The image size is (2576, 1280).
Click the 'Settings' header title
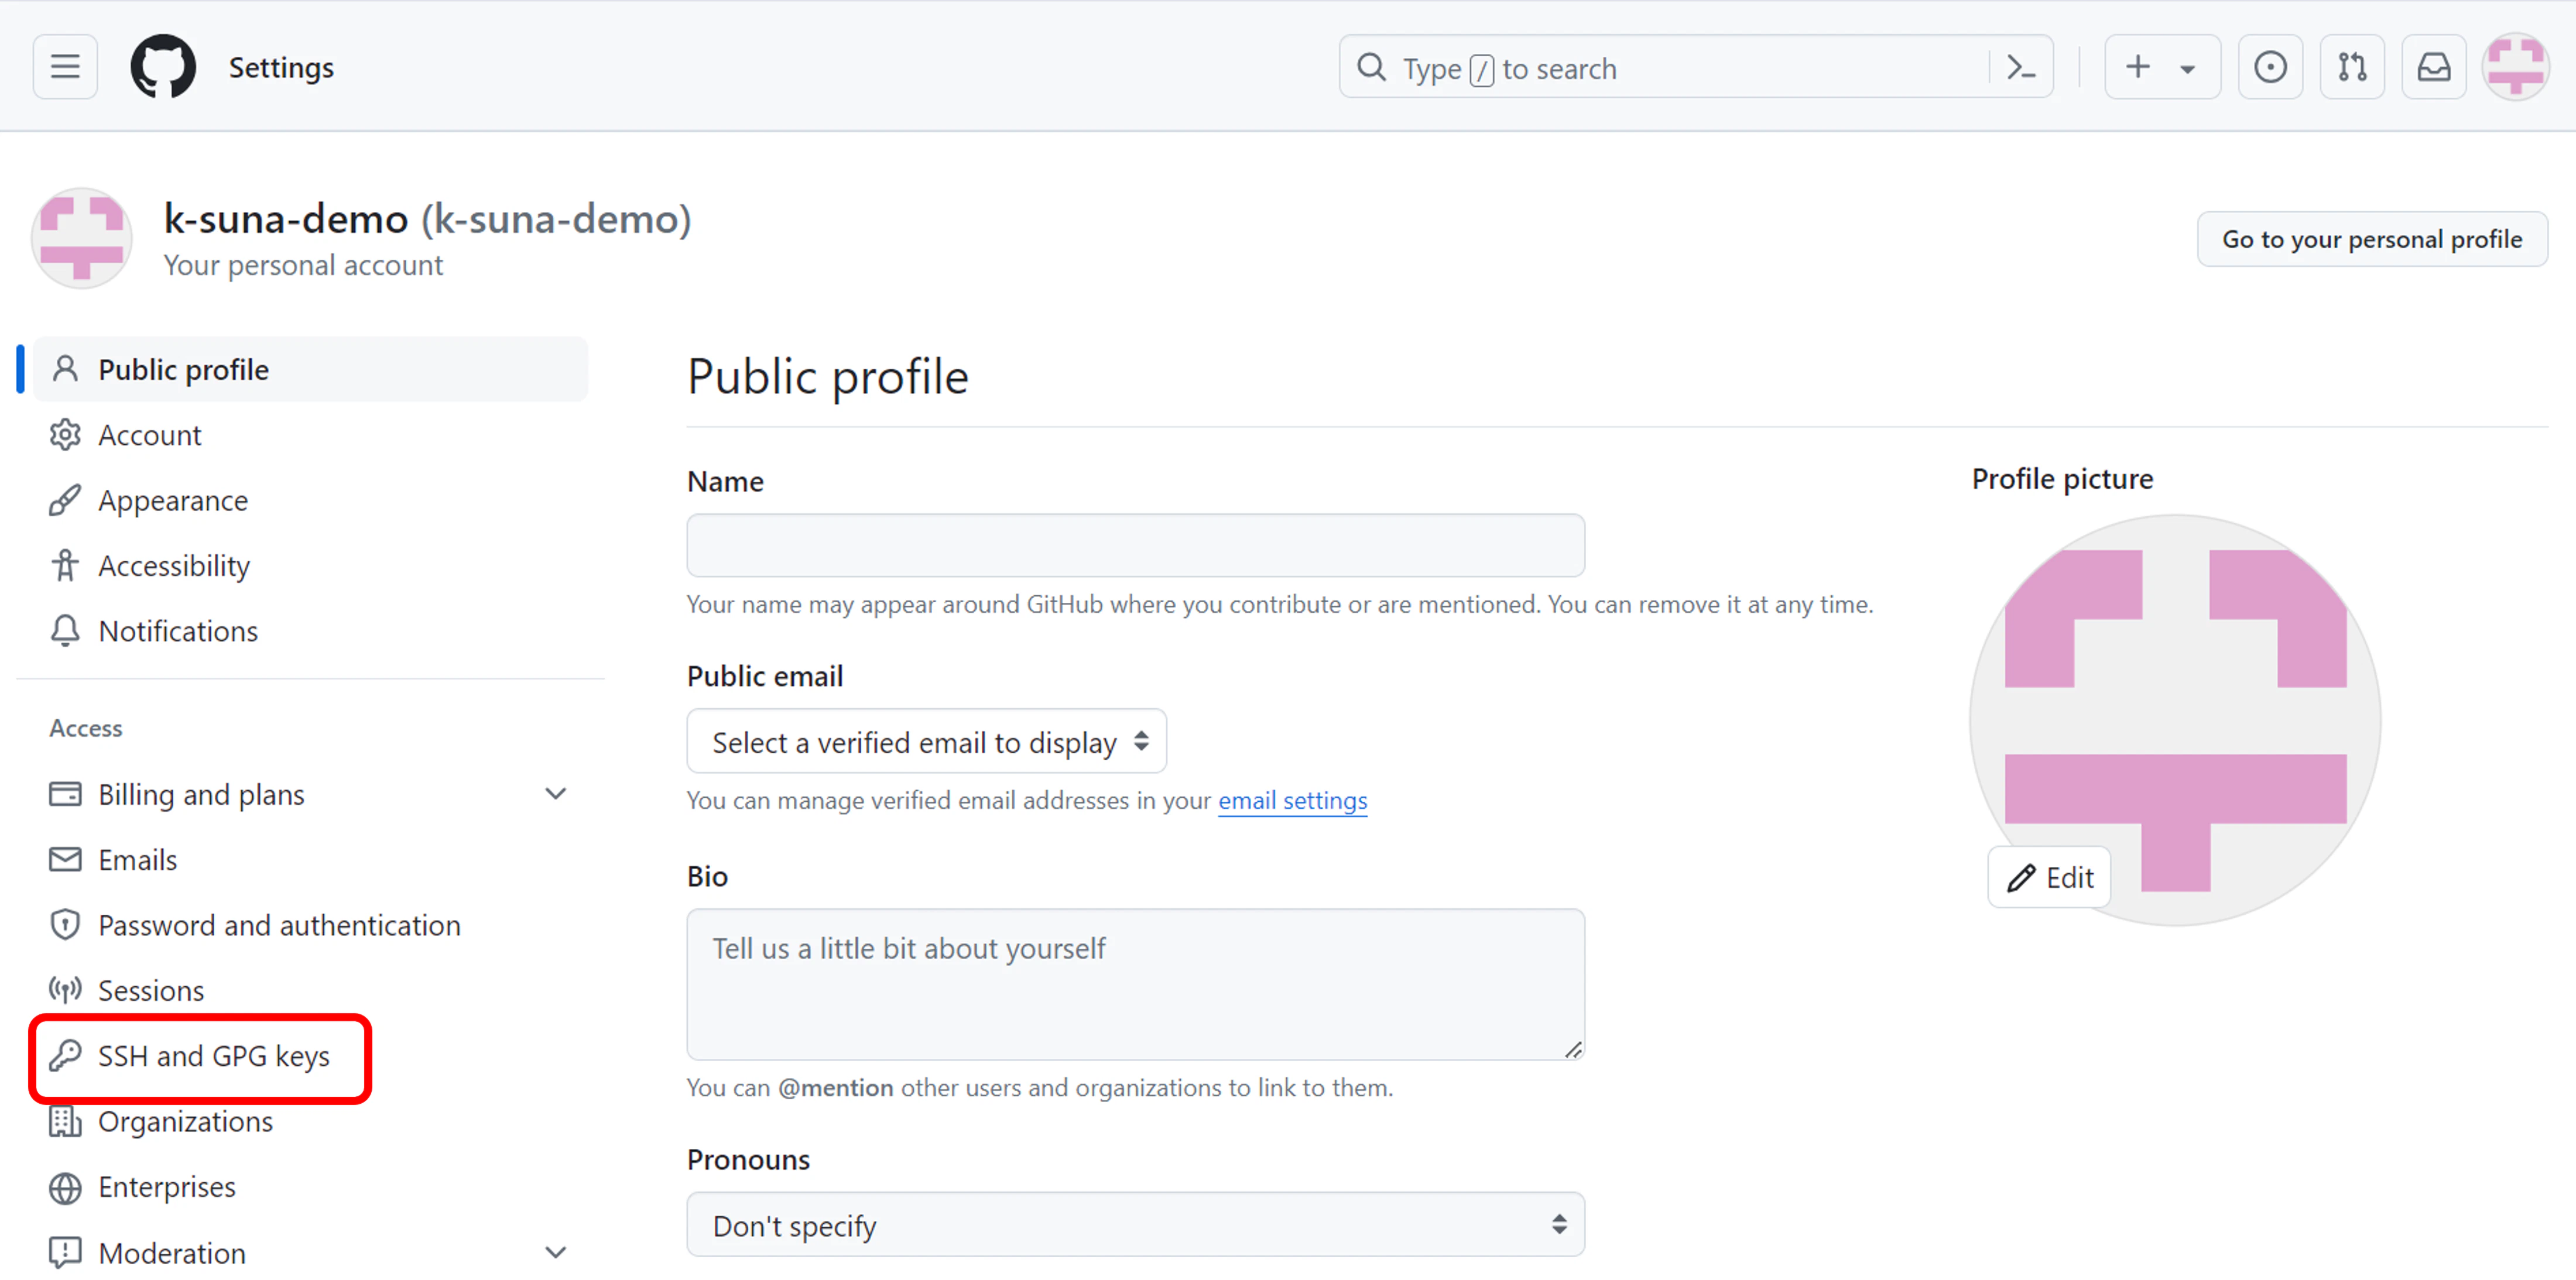(281, 67)
